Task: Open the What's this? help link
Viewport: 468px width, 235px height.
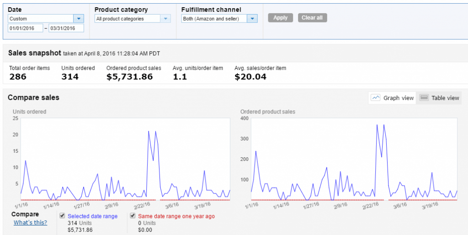Action: [x=30, y=223]
